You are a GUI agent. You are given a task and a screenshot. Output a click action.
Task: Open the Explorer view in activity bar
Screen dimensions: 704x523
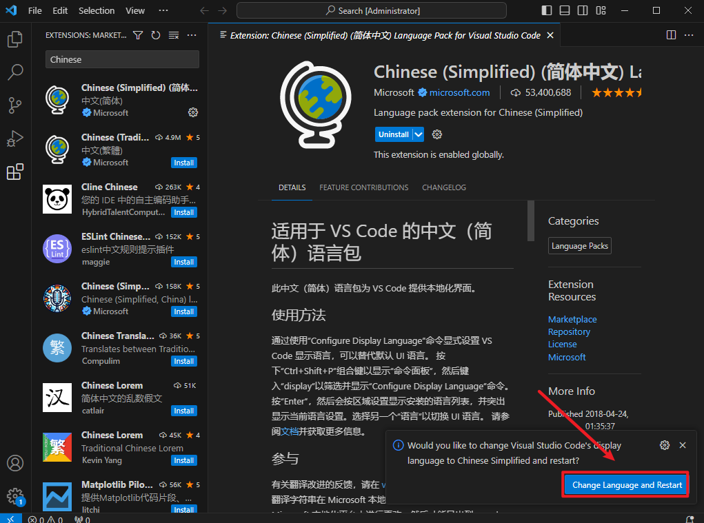coord(14,39)
